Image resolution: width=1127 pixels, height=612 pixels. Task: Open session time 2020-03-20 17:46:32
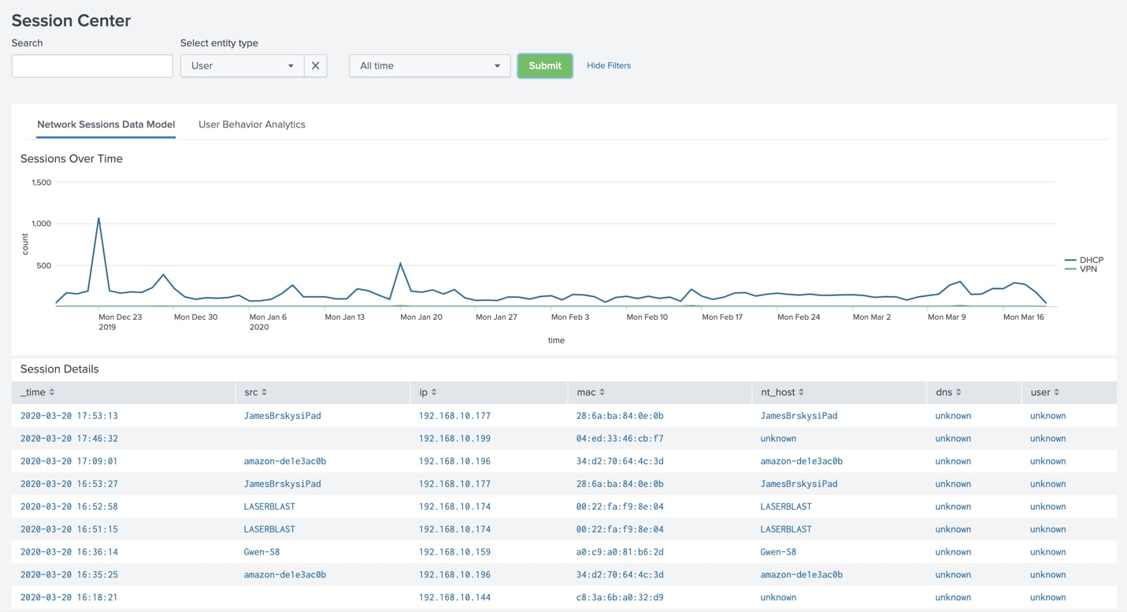(69, 439)
